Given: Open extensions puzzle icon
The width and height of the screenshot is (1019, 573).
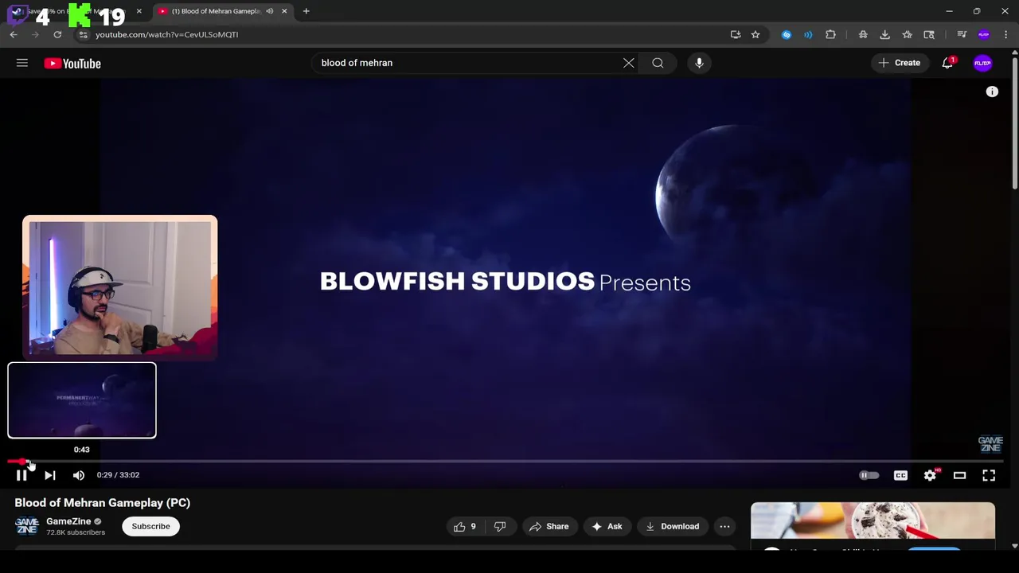Looking at the screenshot, I should click(830, 34).
